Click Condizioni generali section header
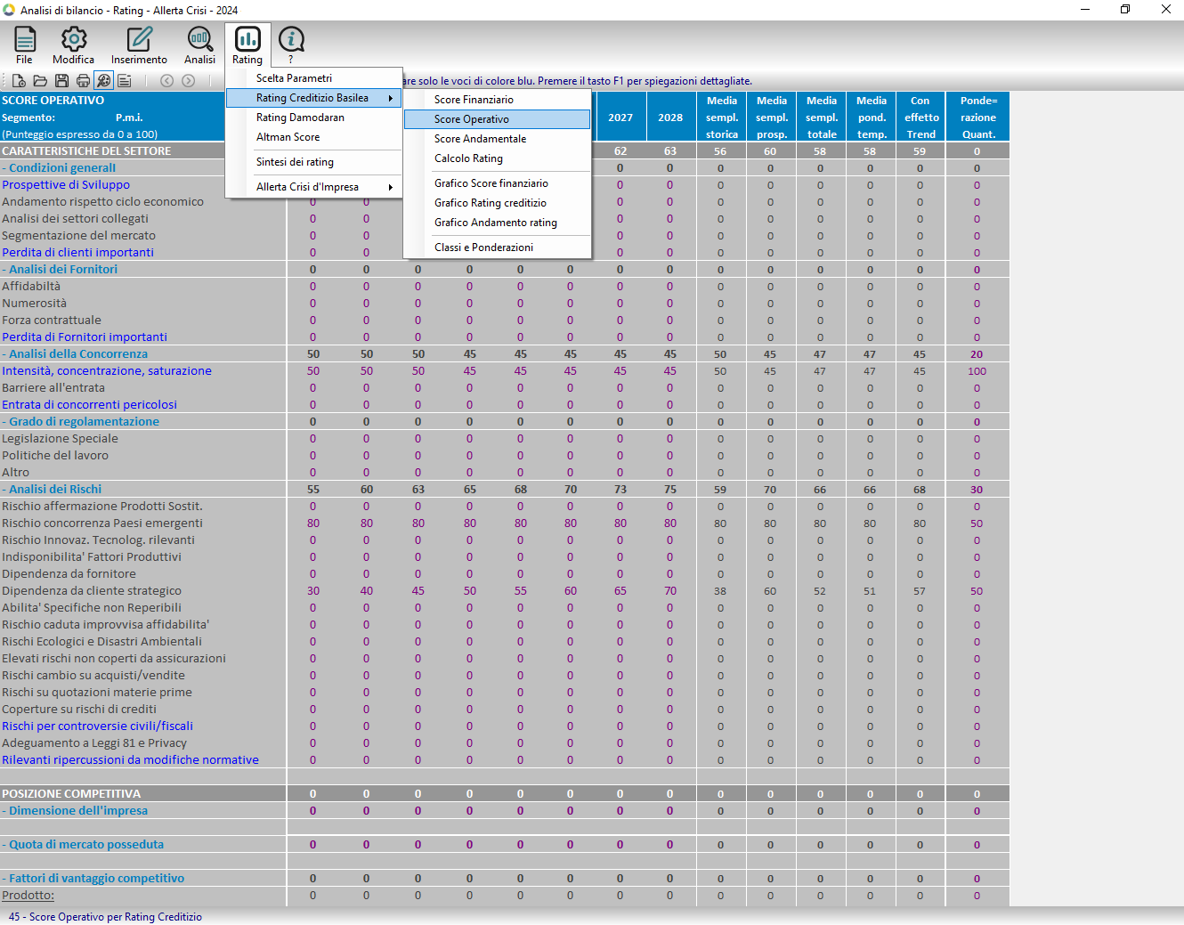This screenshot has height=925, width=1184. (59, 168)
